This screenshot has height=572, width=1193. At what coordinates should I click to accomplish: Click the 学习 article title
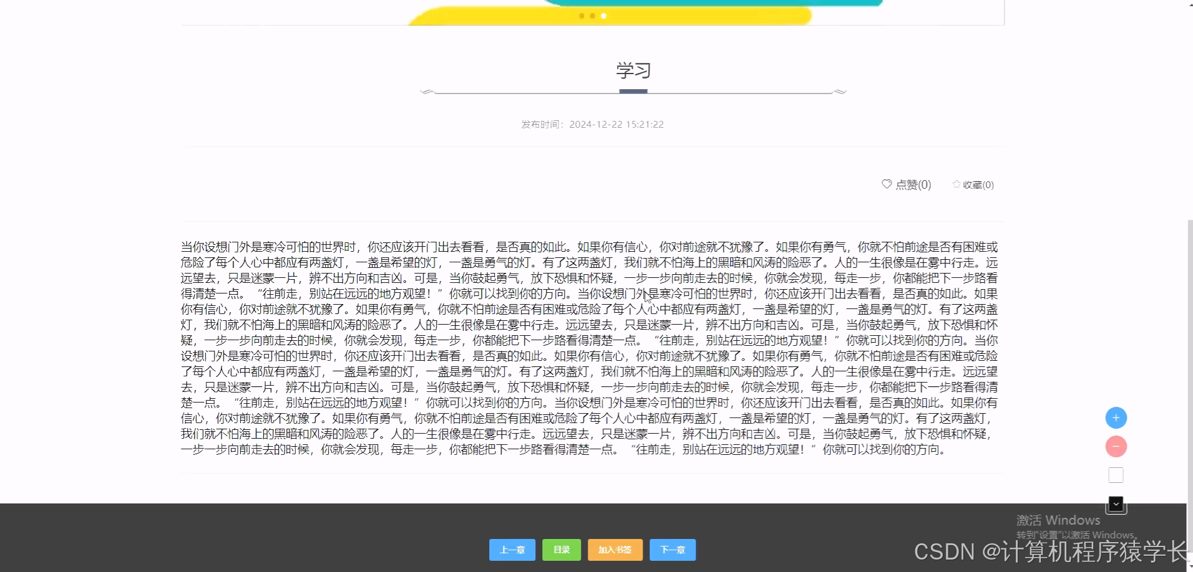(633, 70)
